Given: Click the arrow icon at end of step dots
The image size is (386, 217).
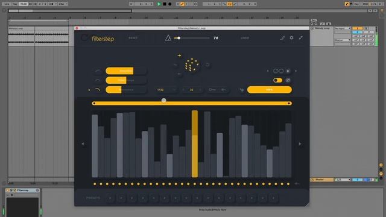Looking at the screenshot, I should [x=297, y=184].
